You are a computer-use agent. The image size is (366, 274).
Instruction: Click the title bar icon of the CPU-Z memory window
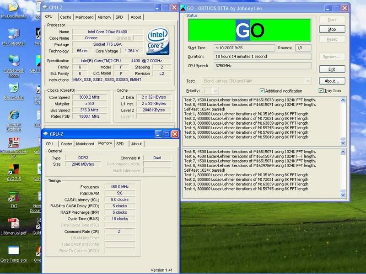click(46, 134)
